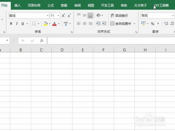
Task: Switch to 开始 tab
Action: (x=4, y=5)
